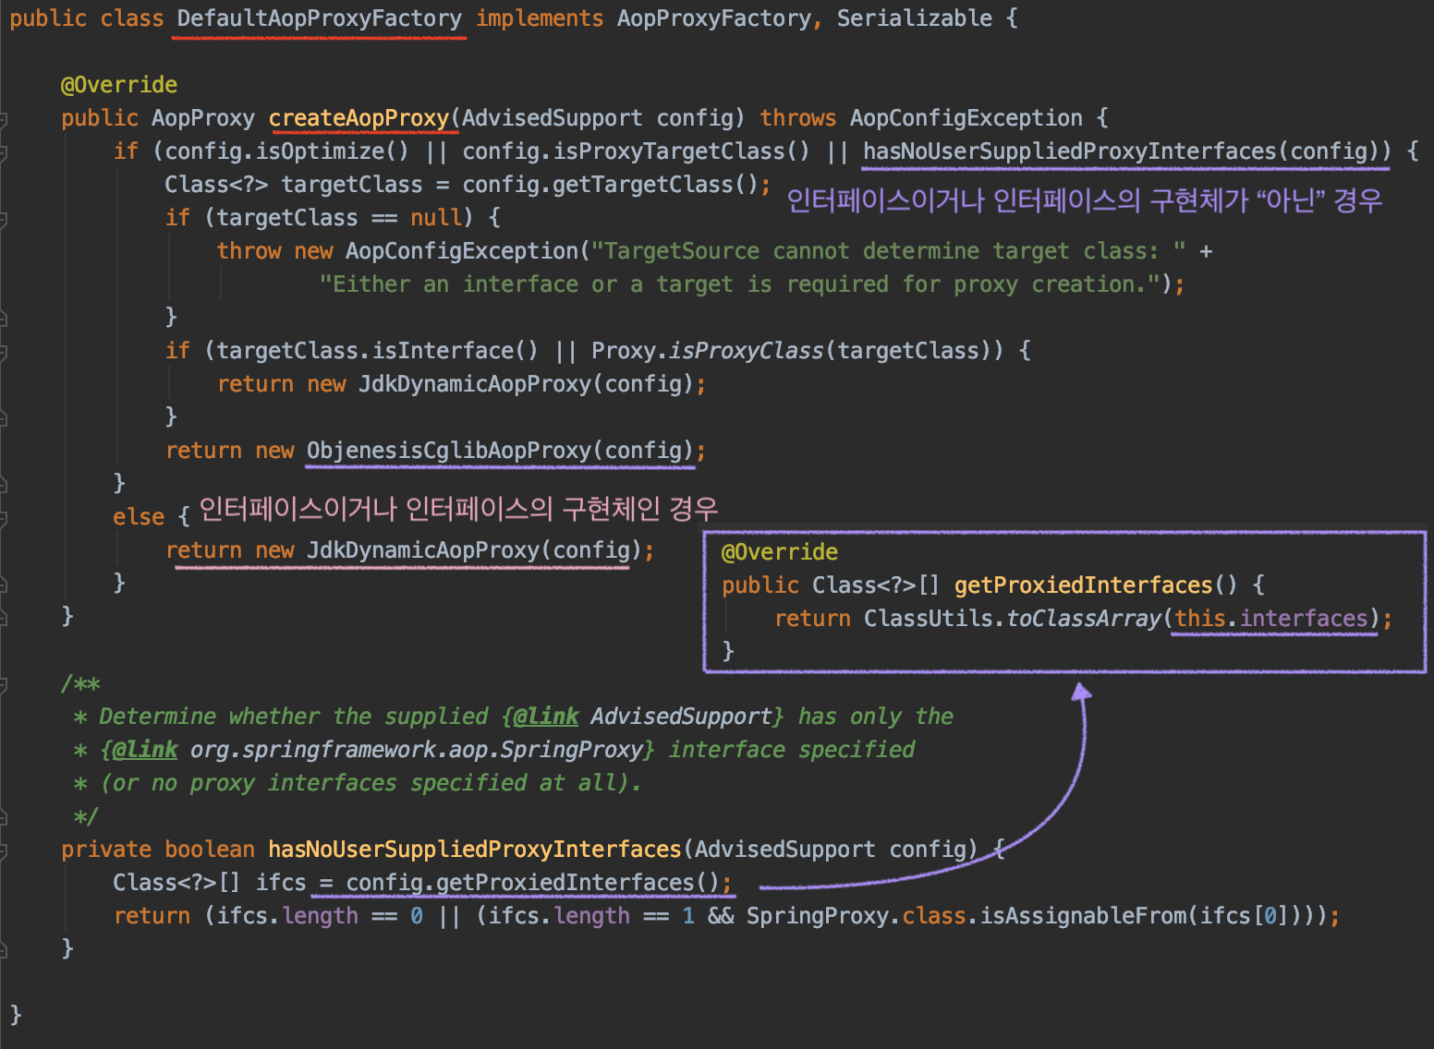1434x1049 pixels.
Task: Click the underlined createAopProxy method name
Action: [x=362, y=117]
